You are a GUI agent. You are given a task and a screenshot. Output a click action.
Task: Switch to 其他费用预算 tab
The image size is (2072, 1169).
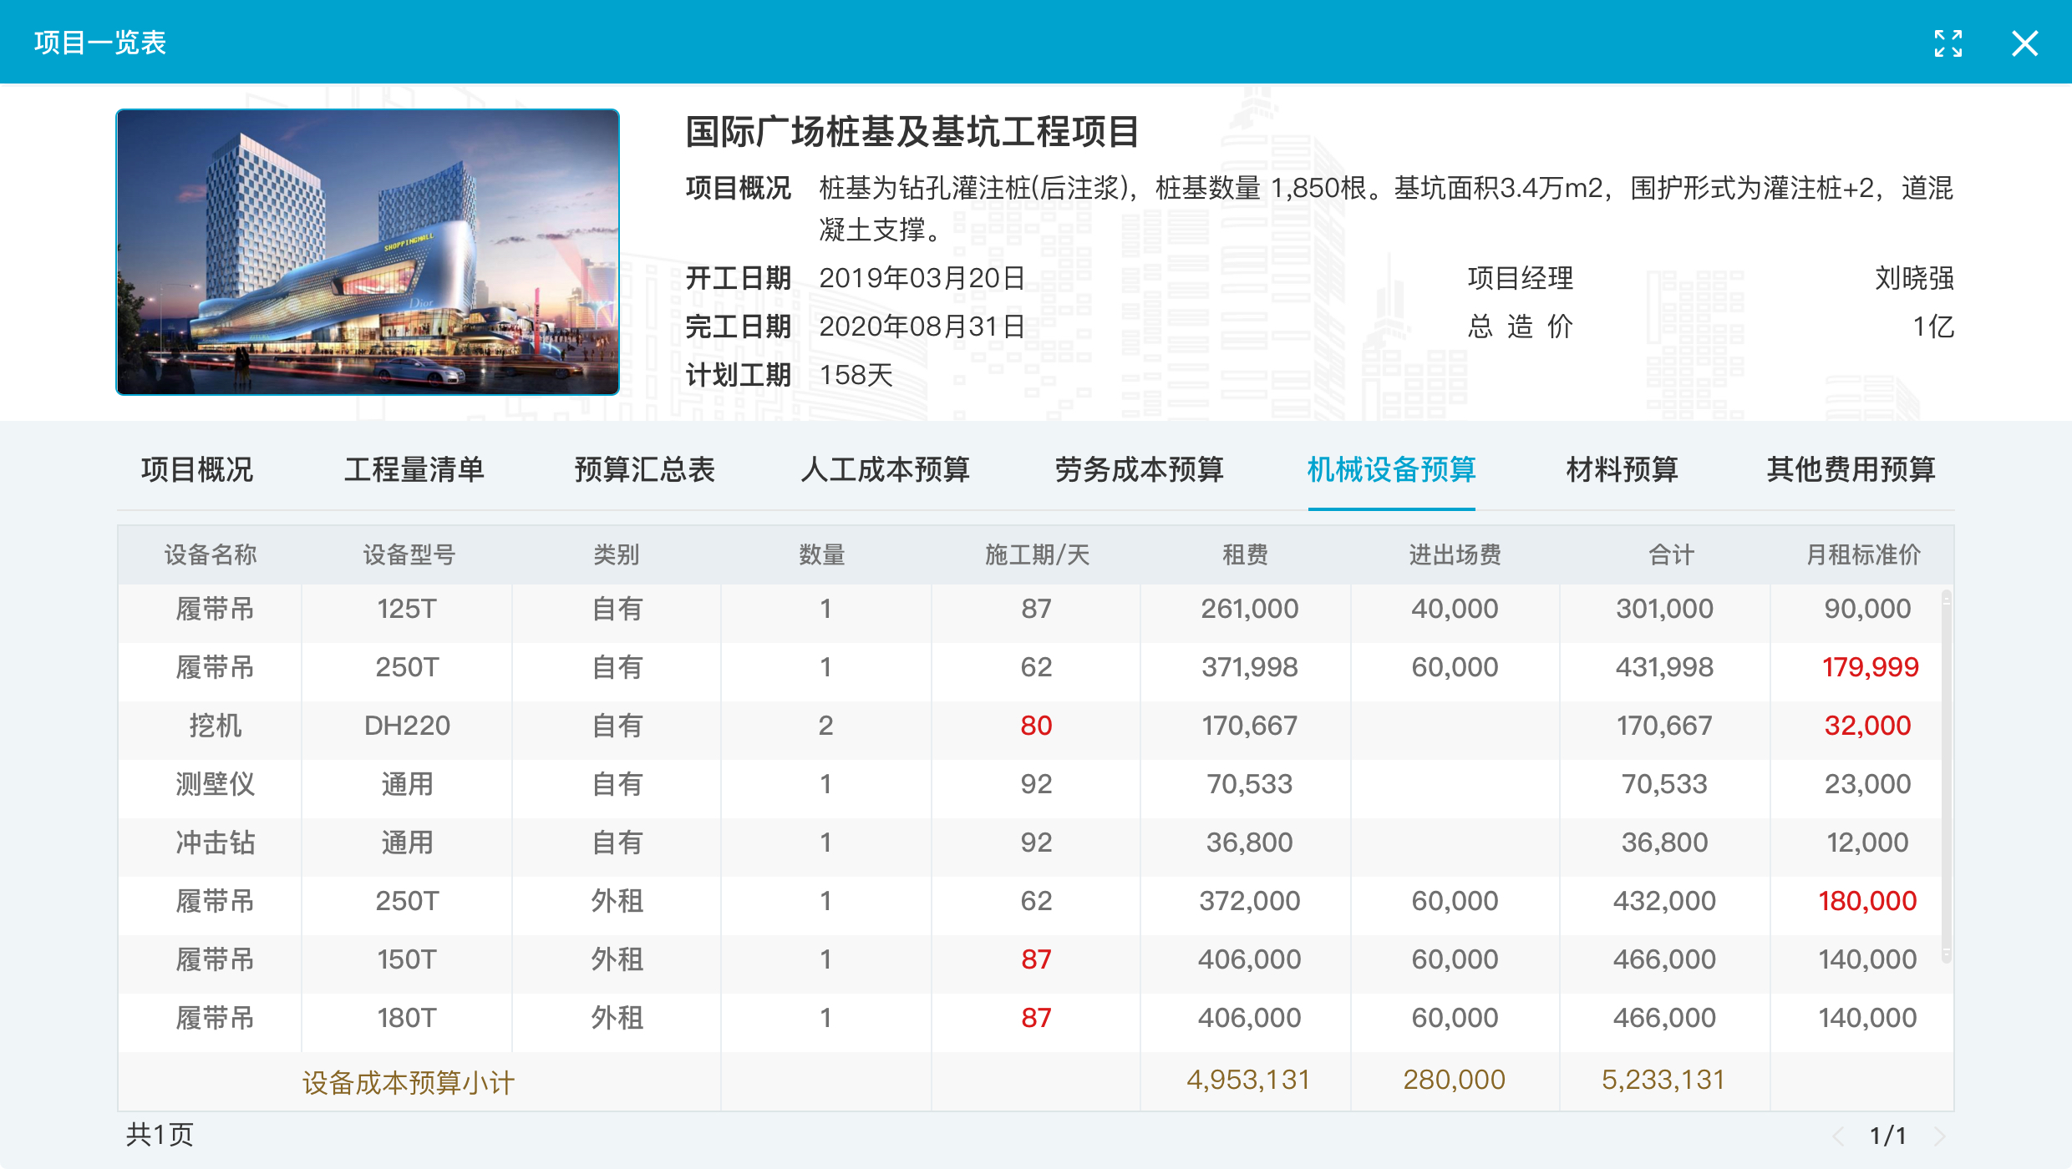pyautogui.click(x=1851, y=469)
